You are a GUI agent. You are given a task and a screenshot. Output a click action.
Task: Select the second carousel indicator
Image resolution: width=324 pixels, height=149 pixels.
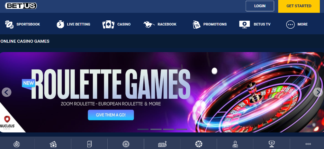pos(156,129)
